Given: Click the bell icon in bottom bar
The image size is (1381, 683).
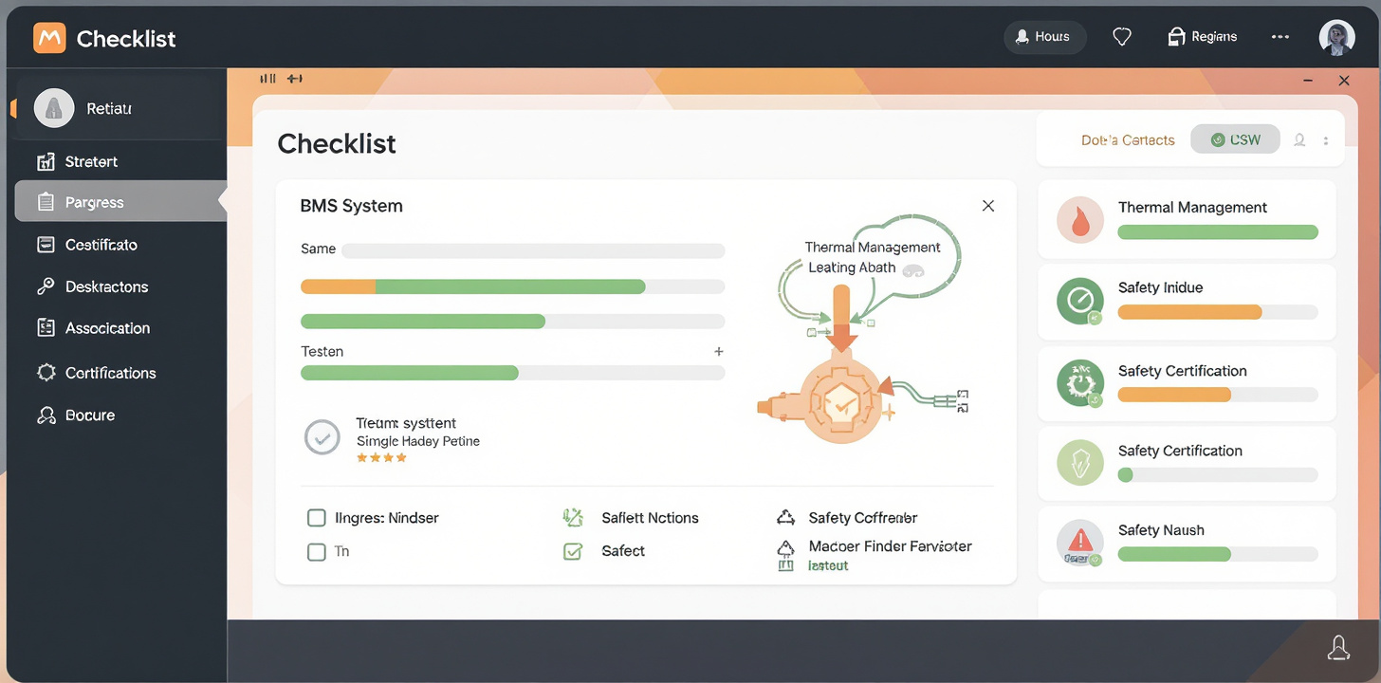Looking at the screenshot, I should (1338, 648).
